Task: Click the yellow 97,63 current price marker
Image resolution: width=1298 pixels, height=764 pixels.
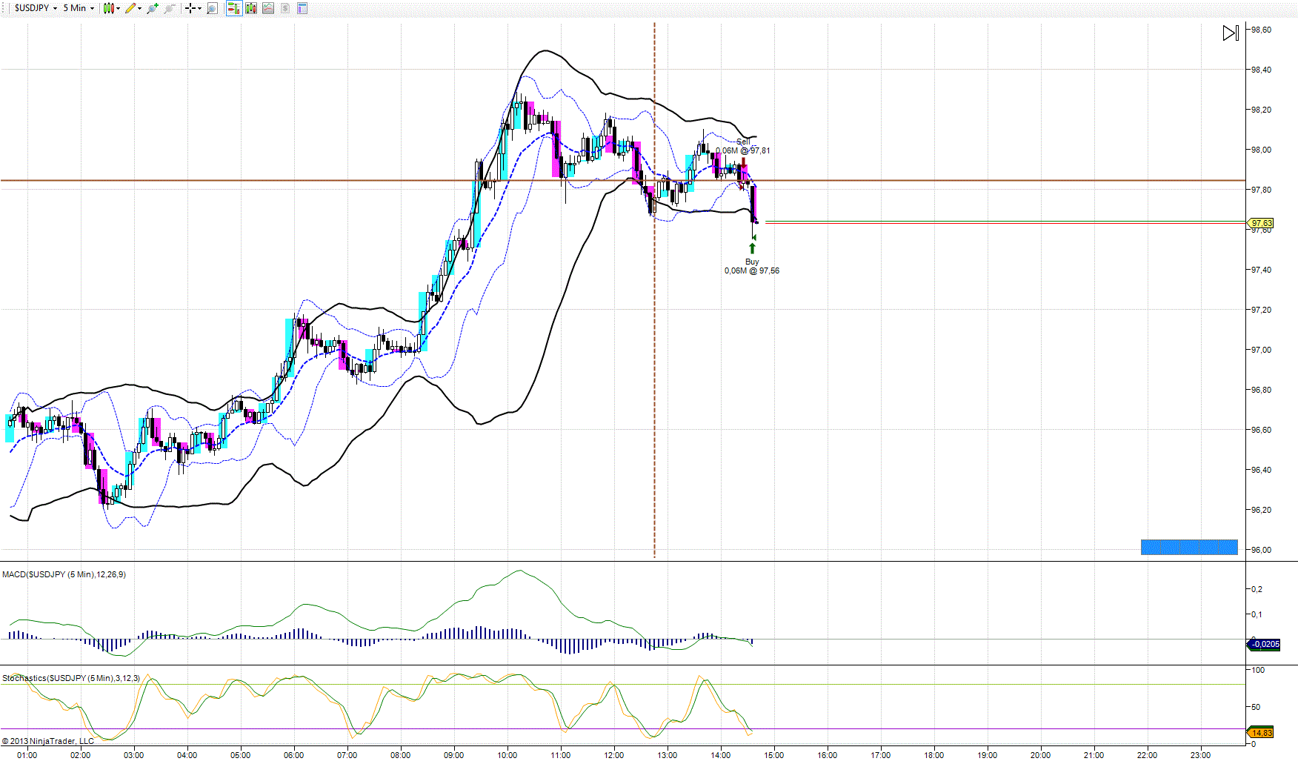Action: pos(1261,223)
